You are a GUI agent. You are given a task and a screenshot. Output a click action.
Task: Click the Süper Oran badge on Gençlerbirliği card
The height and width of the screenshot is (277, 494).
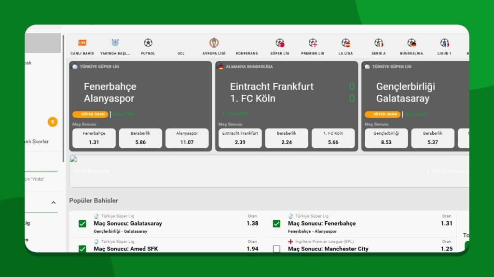(x=383, y=114)
